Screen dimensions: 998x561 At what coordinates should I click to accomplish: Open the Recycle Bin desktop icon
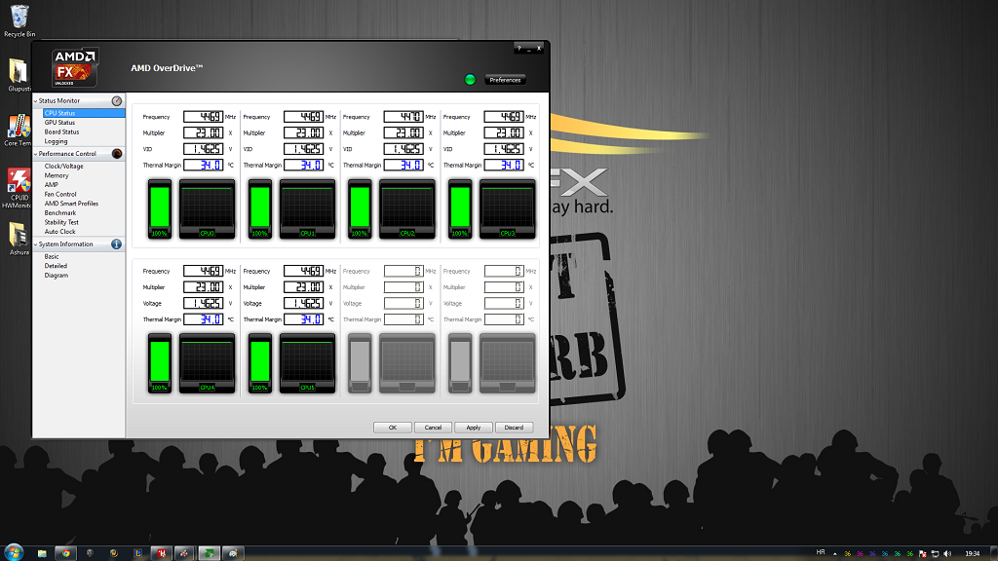tap(19, 20)
